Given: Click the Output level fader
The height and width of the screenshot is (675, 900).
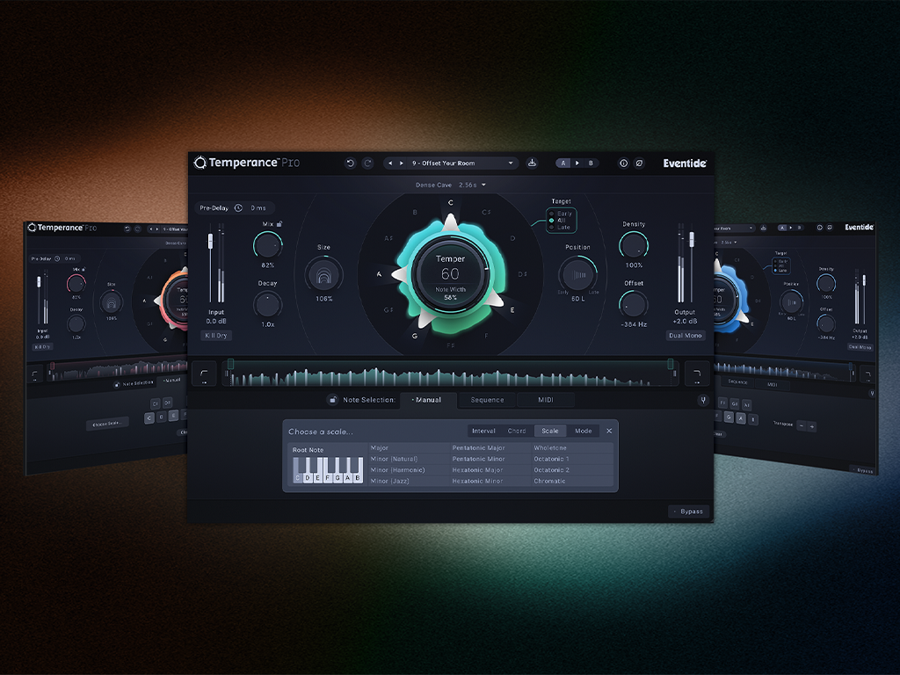Looking at the screenshot, I should click(x=692, y=239).
